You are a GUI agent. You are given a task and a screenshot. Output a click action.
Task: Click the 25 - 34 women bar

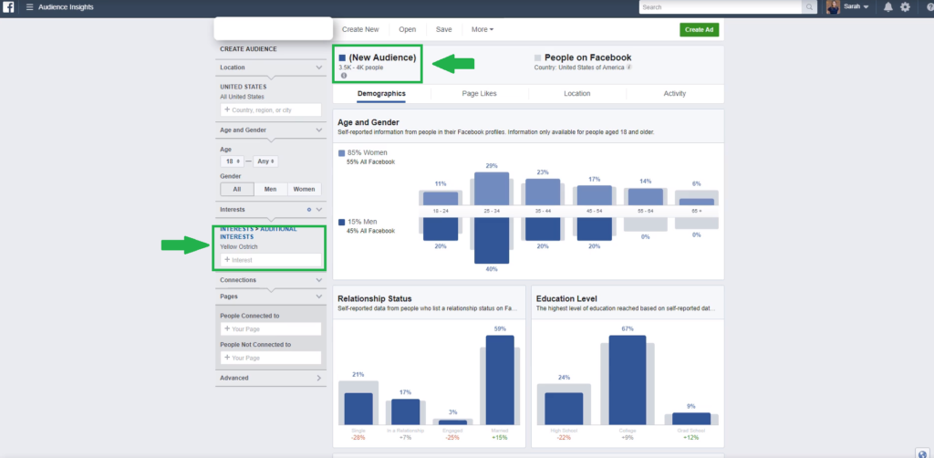point(492,189)
